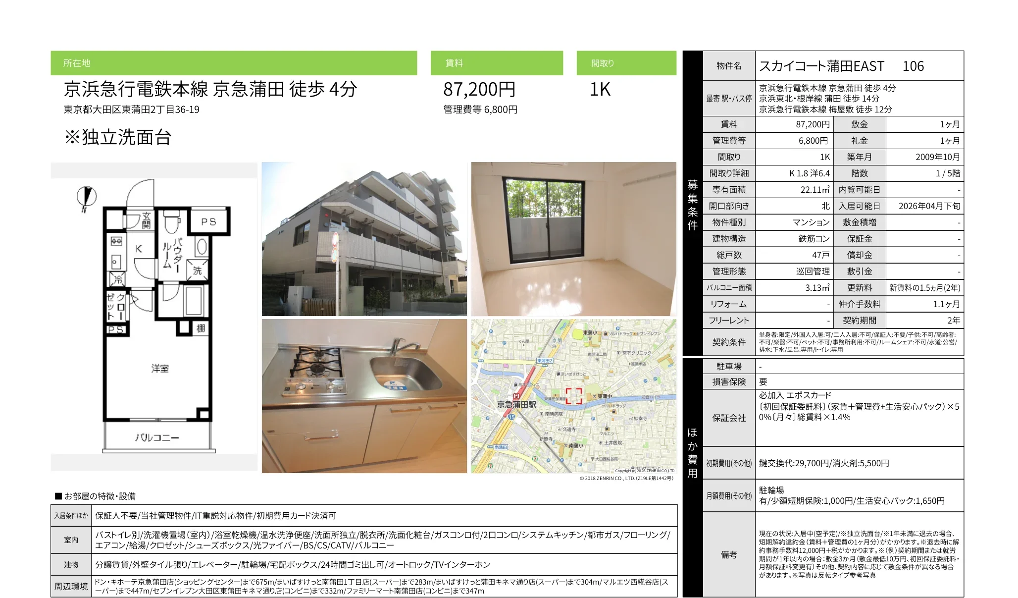The height and width of the screenshot is (598, 1018).
Task: Open the building exterior photo
Action: [x=364, y=239]
